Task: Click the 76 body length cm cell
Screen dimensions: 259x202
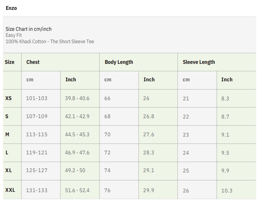Action: pyautogui.click(x=107, y=190)
